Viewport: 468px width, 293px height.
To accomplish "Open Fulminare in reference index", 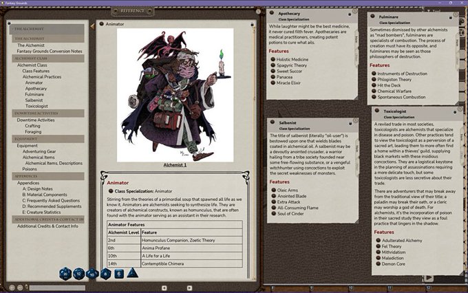I will [34, 94].
